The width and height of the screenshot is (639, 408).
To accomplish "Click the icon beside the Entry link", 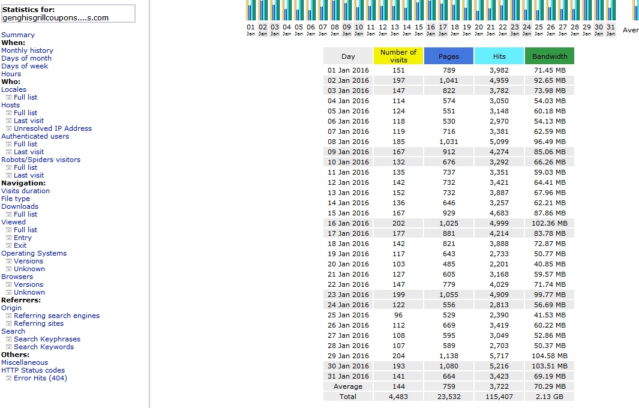I will coord(8,238).
